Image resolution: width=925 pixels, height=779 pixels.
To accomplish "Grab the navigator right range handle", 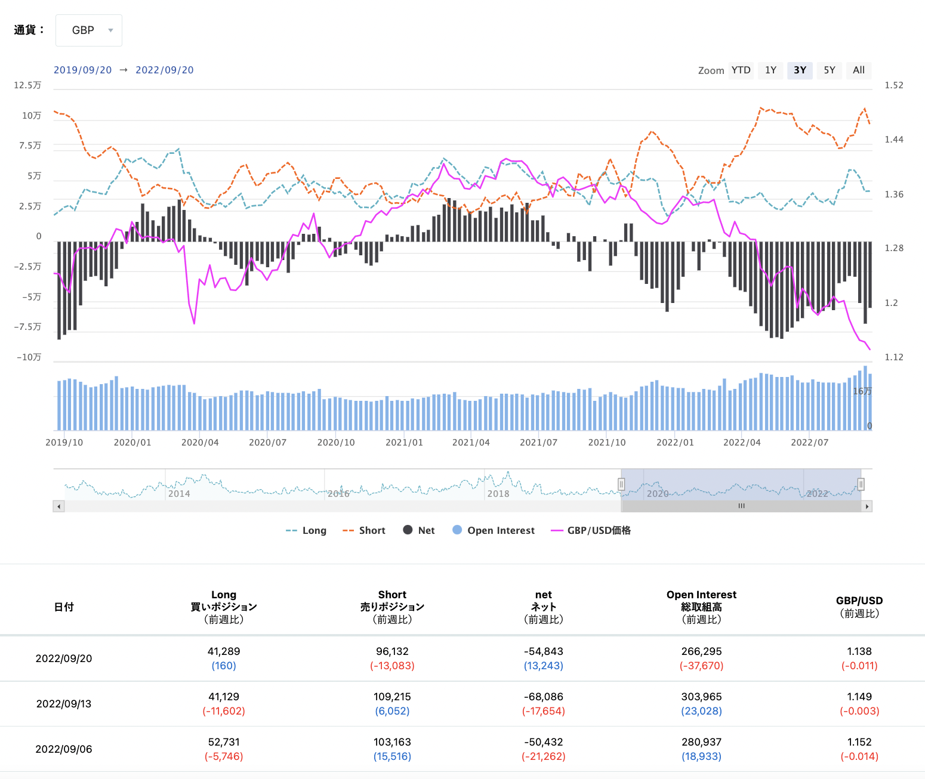I will coord(861,484).
